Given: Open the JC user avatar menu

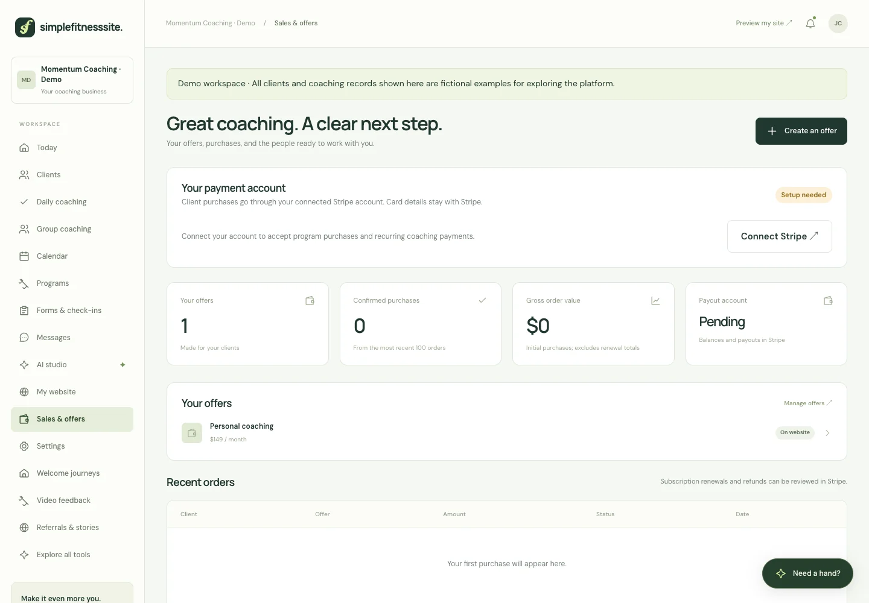Looking at the screenshot, I should 838,24.
